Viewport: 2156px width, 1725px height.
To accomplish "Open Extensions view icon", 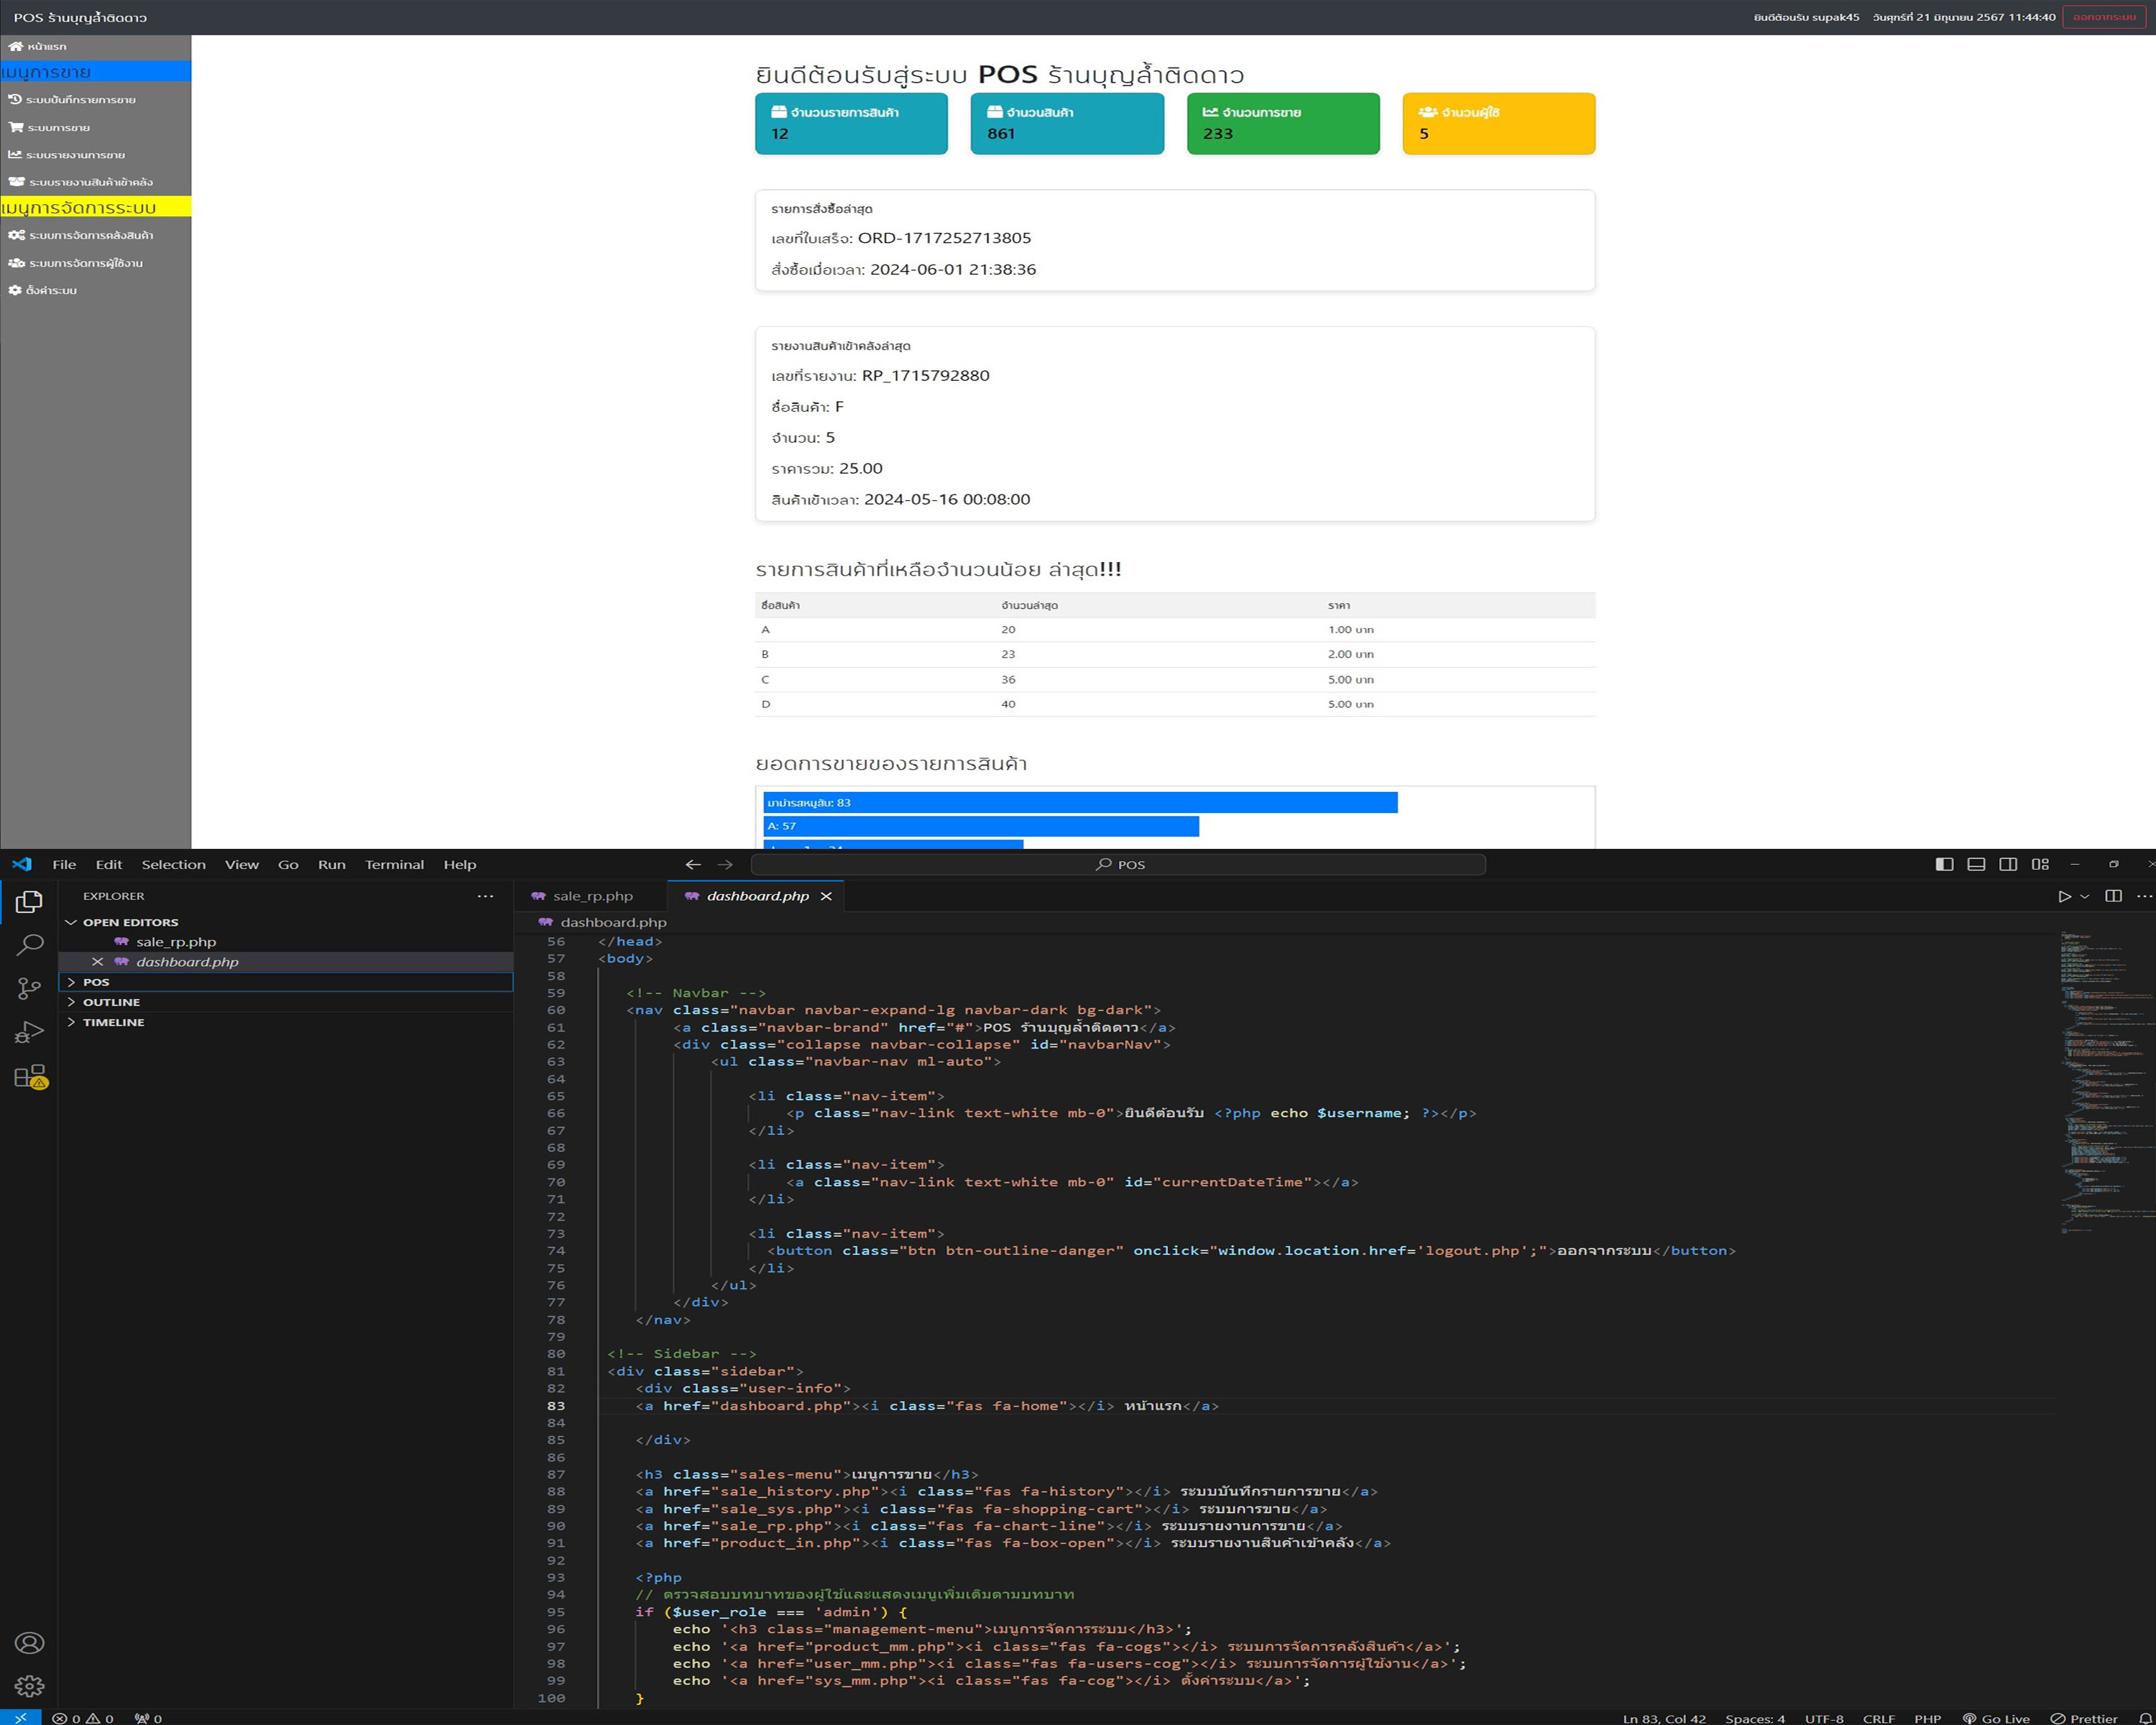I will (30, 1077).
